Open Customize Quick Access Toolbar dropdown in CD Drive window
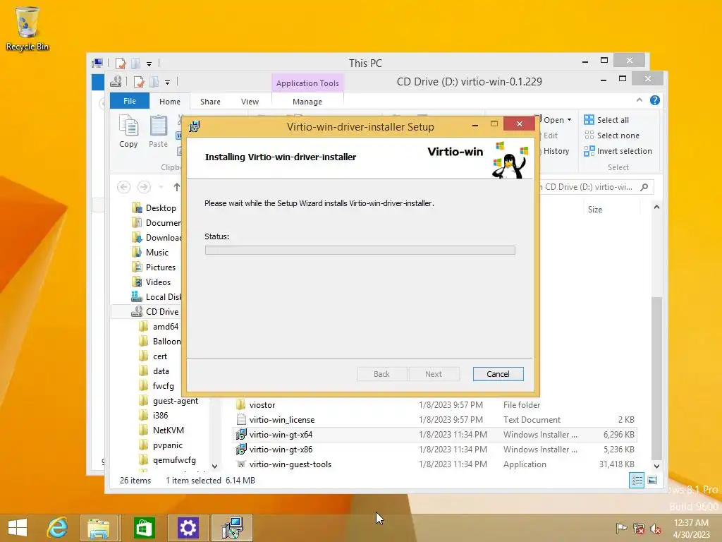Image resolution: width=722 pixels, height=542 pixels. point(168,83)
